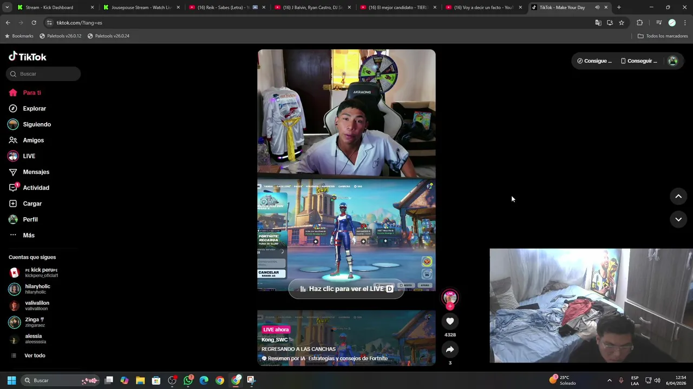Open Windows Start menu
Screen dimensions: 693x389
pos(11,380)
